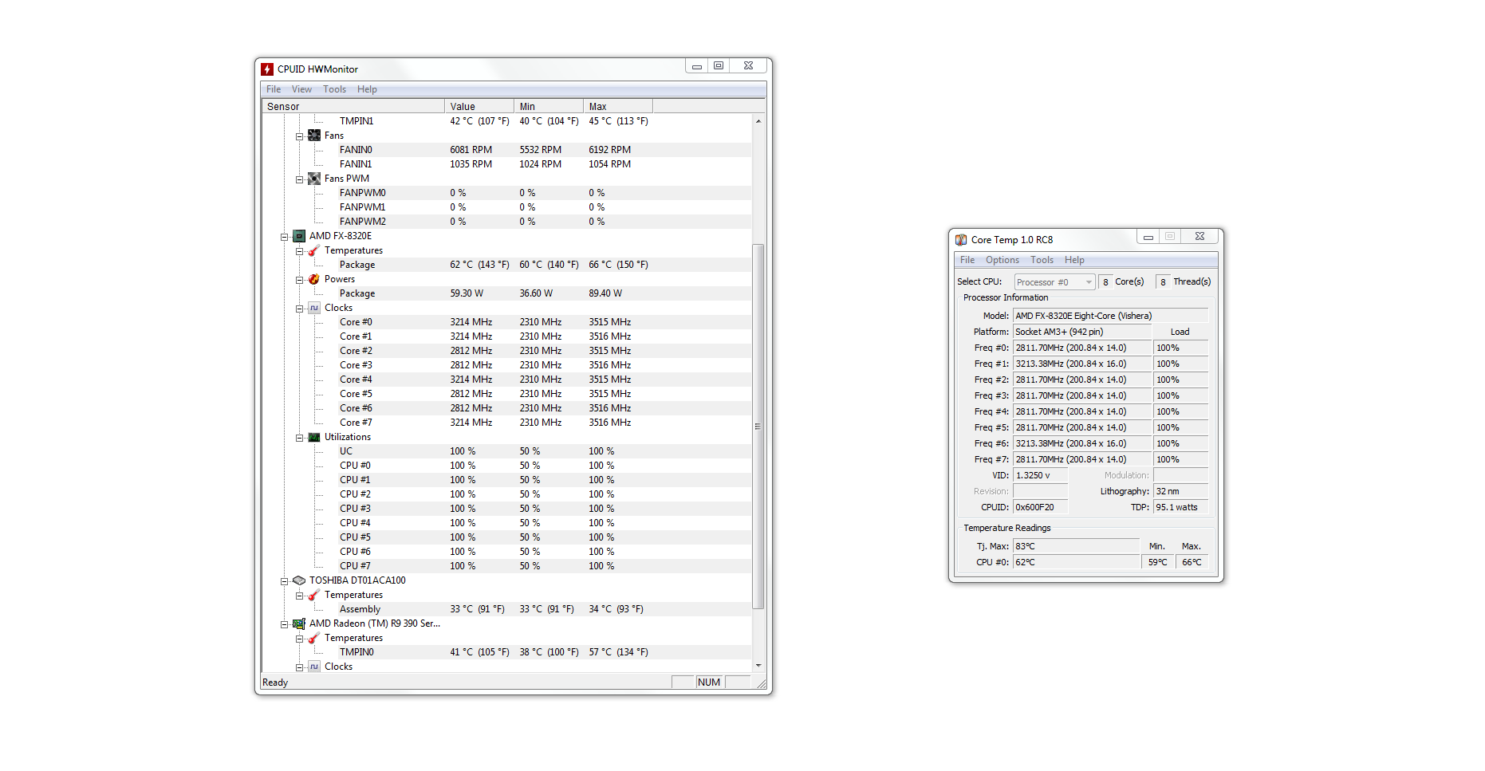
Task: Click the HWMonitor vertical scrollbar thumb
Action: click(x=758, y=427)
